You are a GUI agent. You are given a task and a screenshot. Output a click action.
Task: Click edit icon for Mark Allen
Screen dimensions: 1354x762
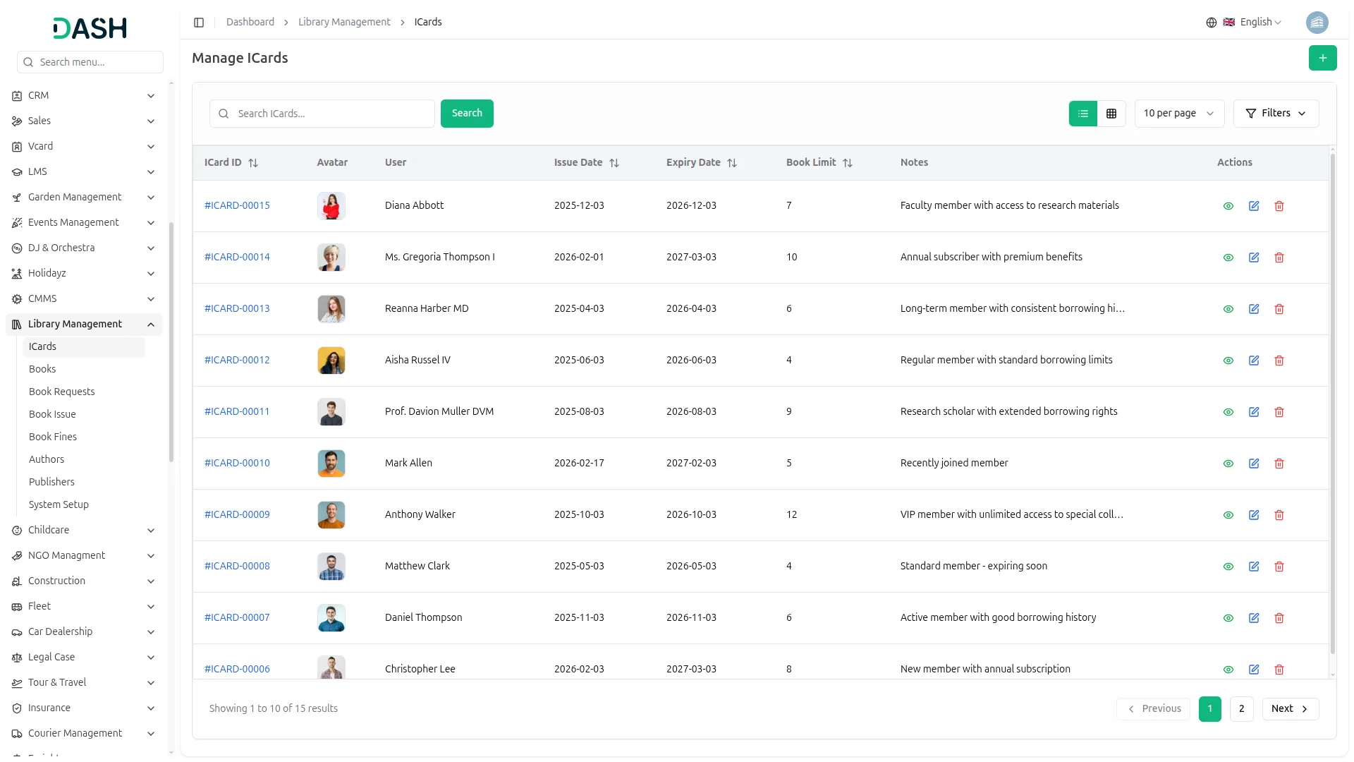(x=1254, y=464)
